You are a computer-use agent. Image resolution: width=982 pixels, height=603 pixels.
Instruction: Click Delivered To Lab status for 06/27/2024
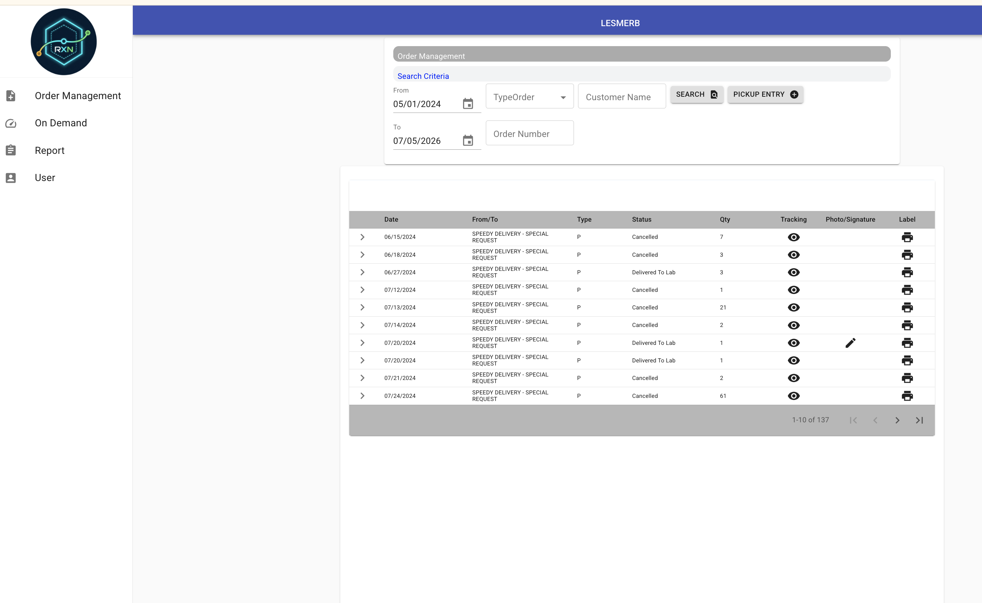pos(653,272)
